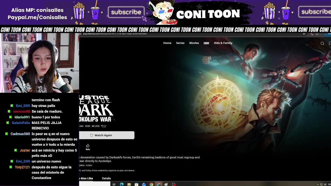Click the 2020 release year text
Image resolution: width=331 pixels, height=186 pixels.
tap(87, 126)
